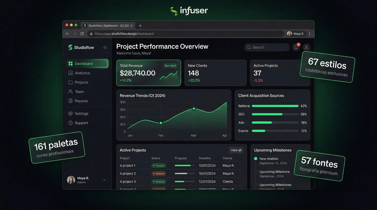Click the green macOS maximize button

click(x=76, y=25)
